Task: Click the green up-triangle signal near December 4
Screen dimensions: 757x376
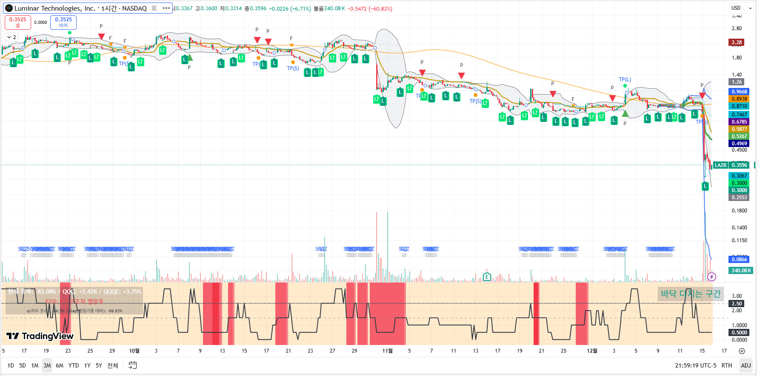Action: coord(625,113)
